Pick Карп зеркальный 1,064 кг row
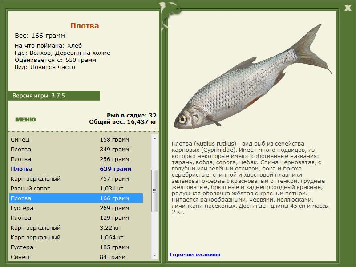This screenshot has width=356, height=267. [x=76, y=237]
